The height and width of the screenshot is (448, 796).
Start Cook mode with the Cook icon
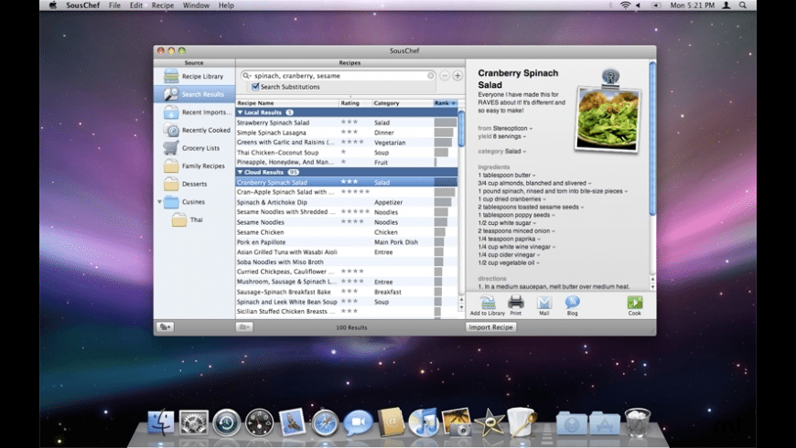tap(634, 303)
